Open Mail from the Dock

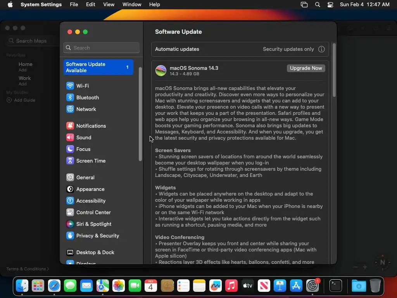86,286
